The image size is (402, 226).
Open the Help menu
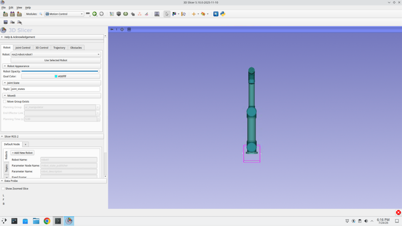click(28, 7)
